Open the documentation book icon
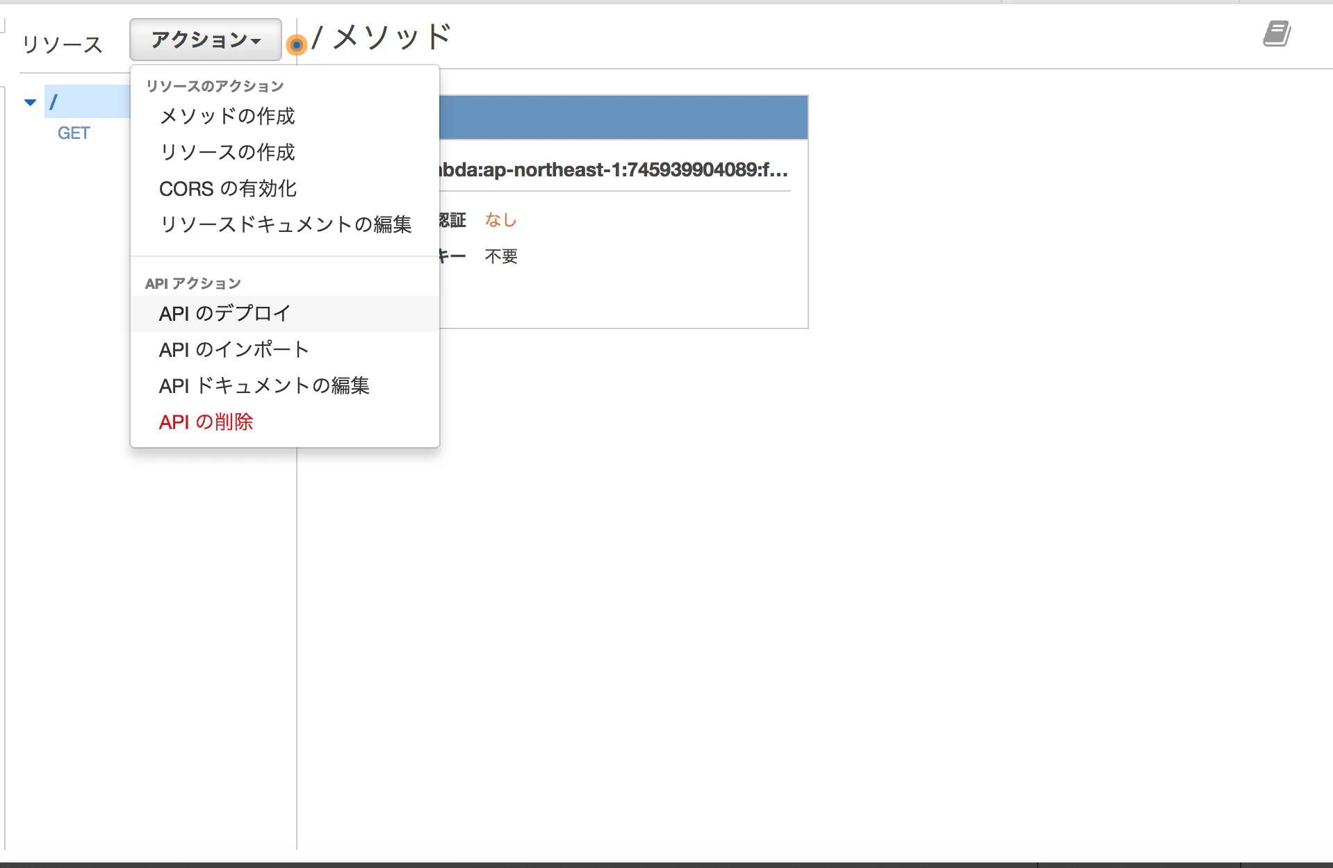Screen dimensions: 1333x868 pos(1277,33)
